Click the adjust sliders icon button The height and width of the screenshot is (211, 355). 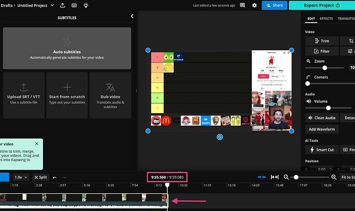(348, 51)
